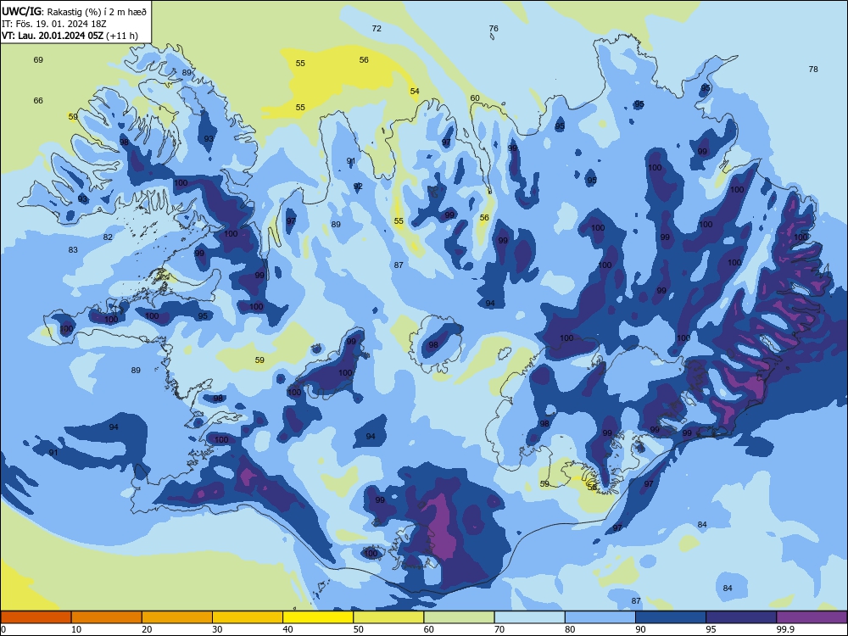
Task: Click the 20–30 legend color swatch
Action: [x=177, y=617]
